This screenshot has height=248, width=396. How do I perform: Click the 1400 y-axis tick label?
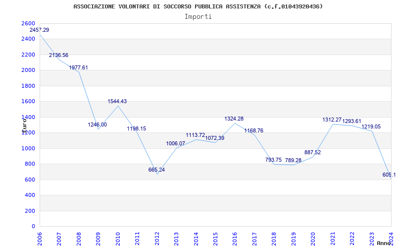[x=28, y=117]
